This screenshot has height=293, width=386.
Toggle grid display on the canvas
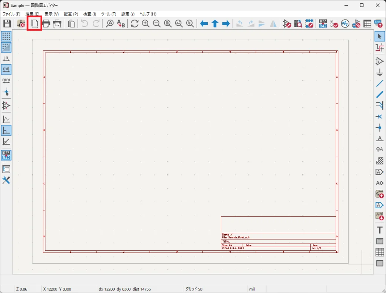[x=6, y=36]
